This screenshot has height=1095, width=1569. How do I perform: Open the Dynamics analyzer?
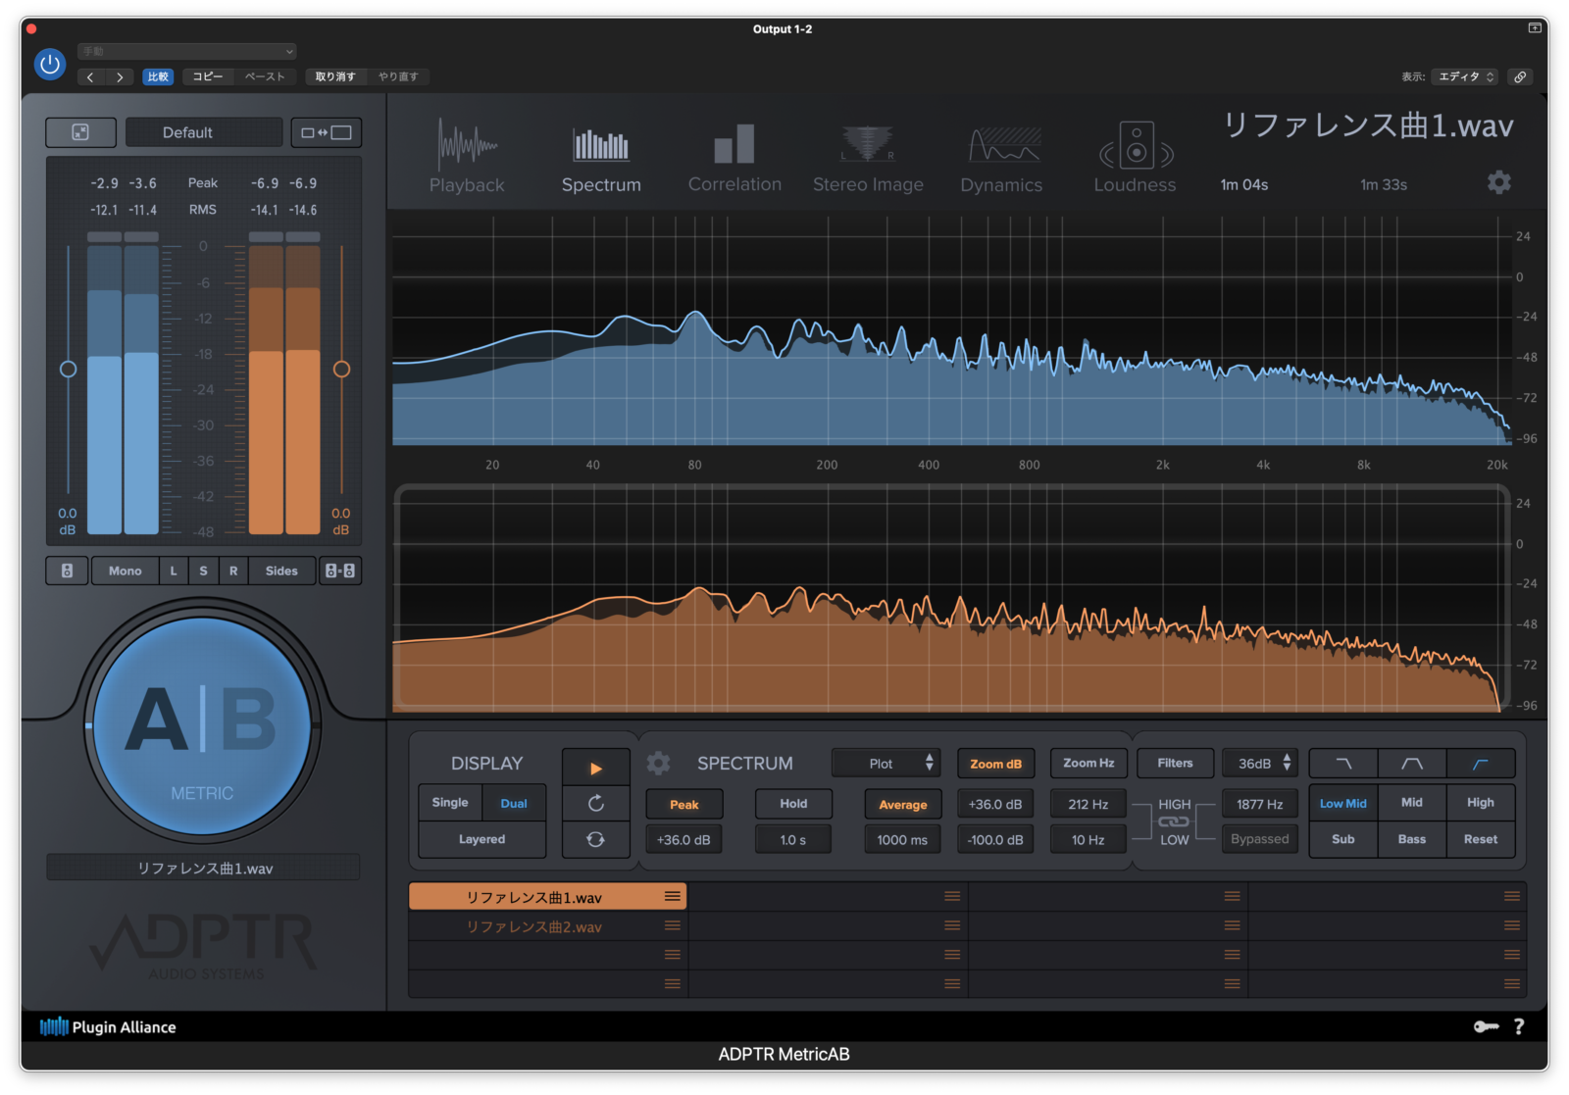[1001, 157]
